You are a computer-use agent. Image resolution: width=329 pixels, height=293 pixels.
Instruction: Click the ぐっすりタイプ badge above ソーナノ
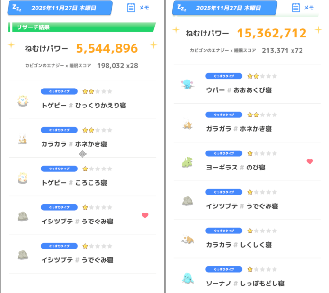pyautogui.click(x=224, y=269)
